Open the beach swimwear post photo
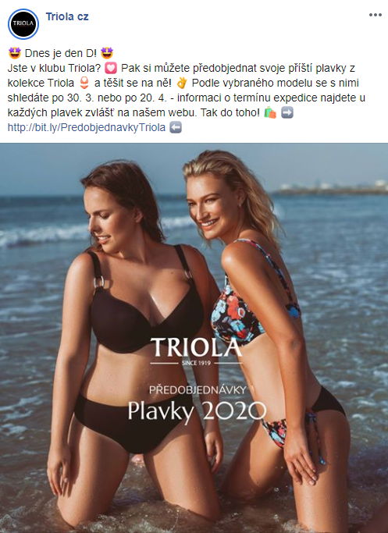 (x=194, y=338)
